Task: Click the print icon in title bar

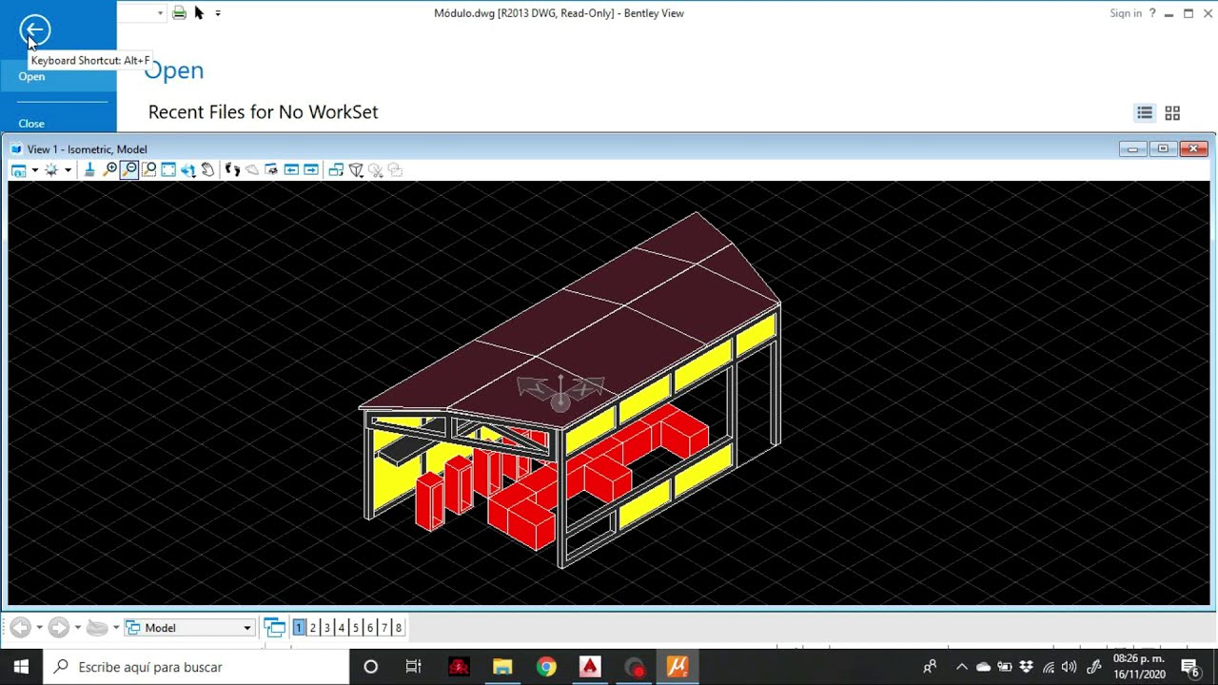Action: pyautogui.click(x=179, y=13)
